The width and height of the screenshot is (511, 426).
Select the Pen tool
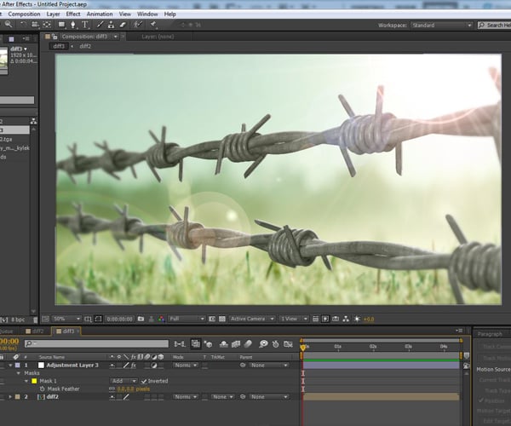click(x=73, y=25)
